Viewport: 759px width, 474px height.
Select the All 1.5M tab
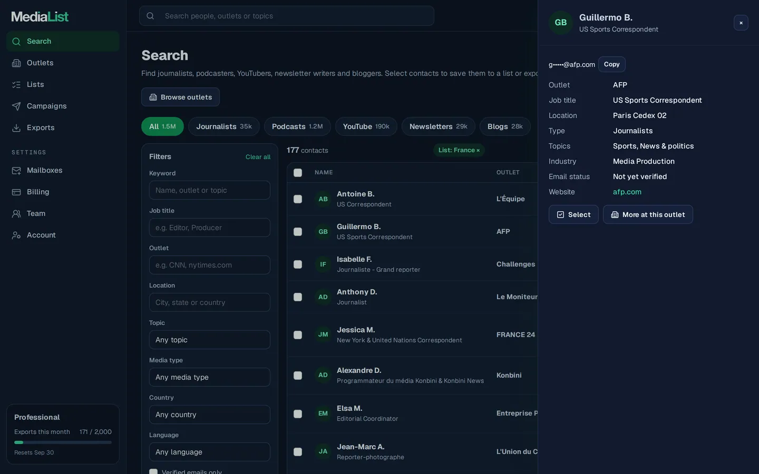click(162, 126)
